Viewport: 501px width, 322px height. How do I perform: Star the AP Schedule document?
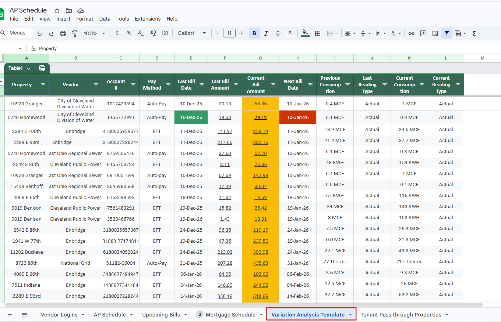coord(57,11)
